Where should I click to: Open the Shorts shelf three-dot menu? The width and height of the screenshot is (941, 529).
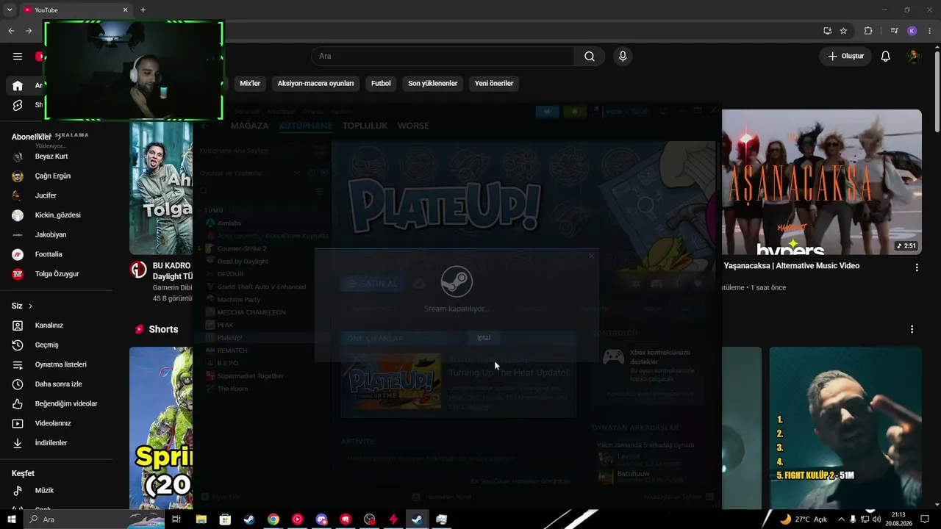(912, 329)
